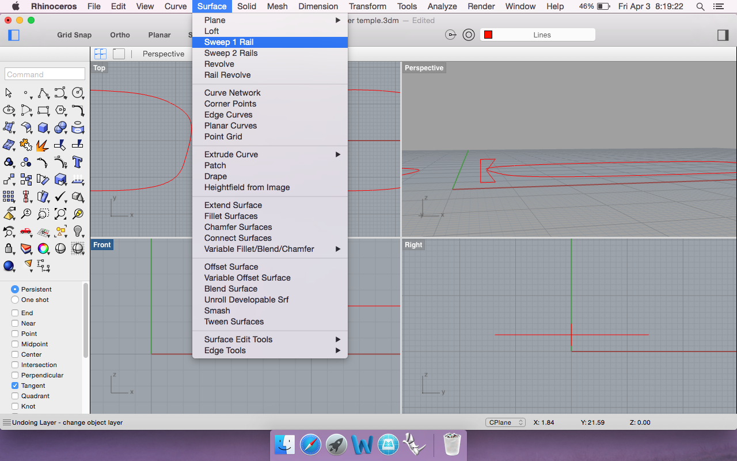The image size is (737, 461).
Task: Enable the Intersection object snap
Action: coord(15,365)
